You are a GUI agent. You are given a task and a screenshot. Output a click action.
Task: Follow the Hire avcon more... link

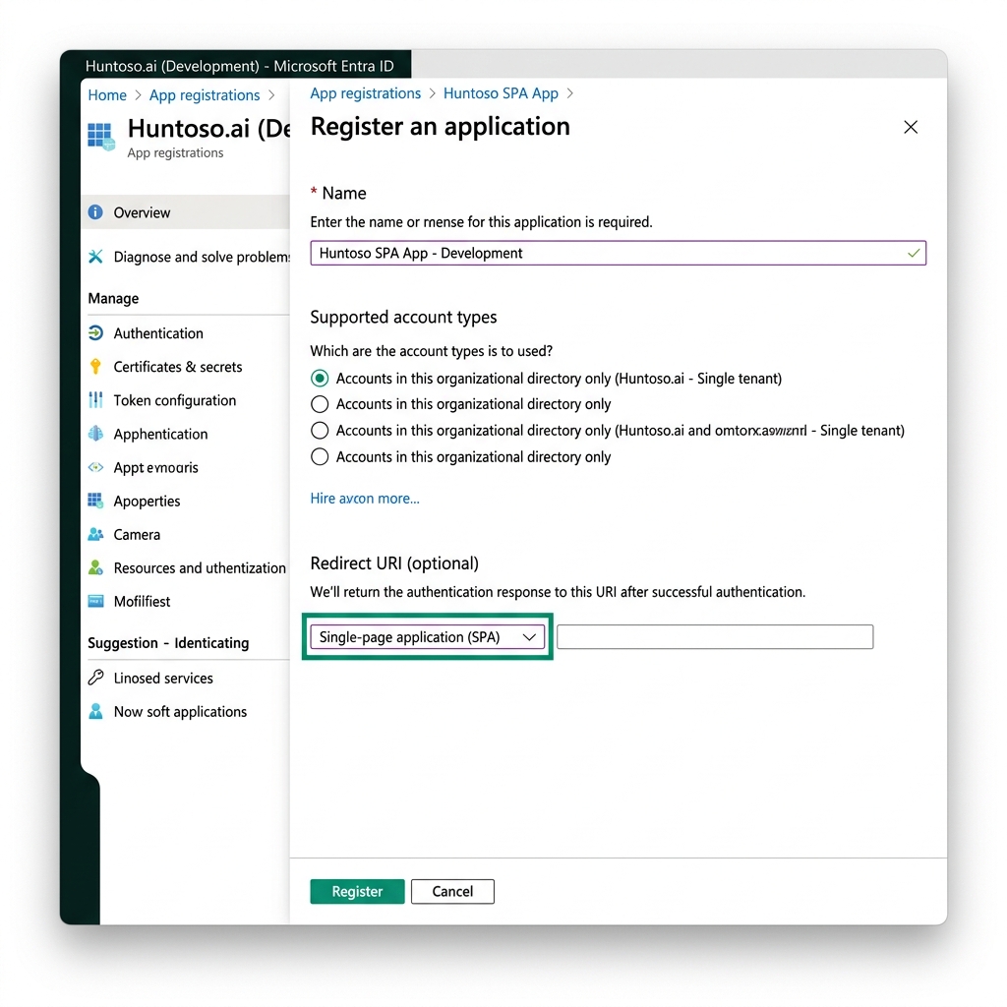coord(365,499)
